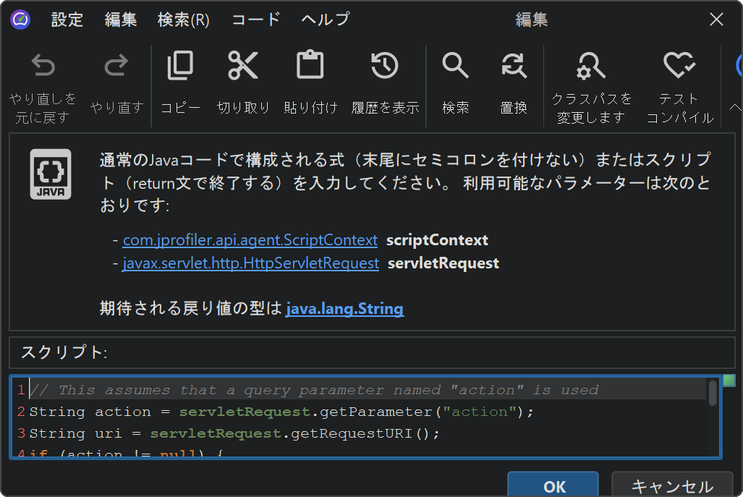Run test compile (テストコンパイル) icon

point(679,66)
